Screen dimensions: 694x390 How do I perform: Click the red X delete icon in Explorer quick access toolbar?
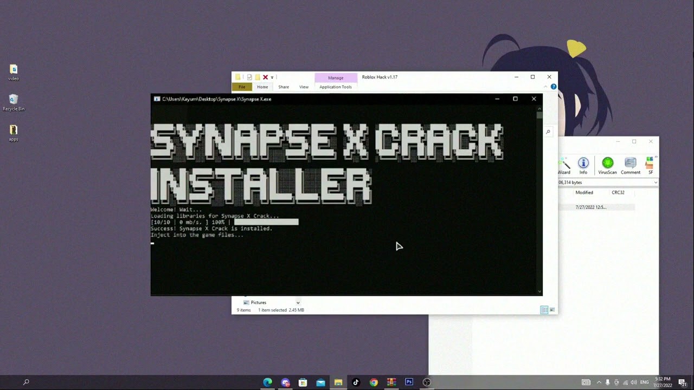(265, 77)
